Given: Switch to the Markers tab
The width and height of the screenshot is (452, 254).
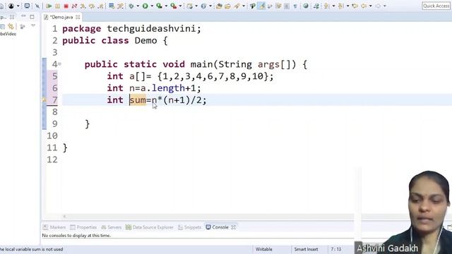Looking at the screenshot, I should tap(54, 227).
